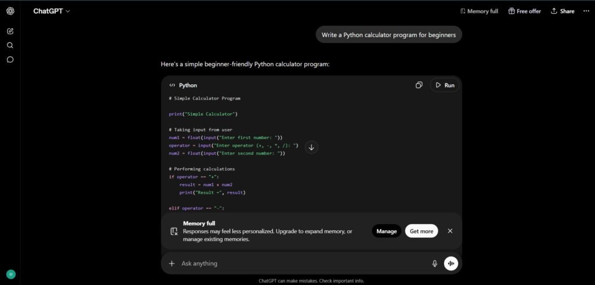Image resolution: width=595 pixels, height=285 pixels.
Task: Dismiss the Memory full banner
Action: tap(450, 231)
